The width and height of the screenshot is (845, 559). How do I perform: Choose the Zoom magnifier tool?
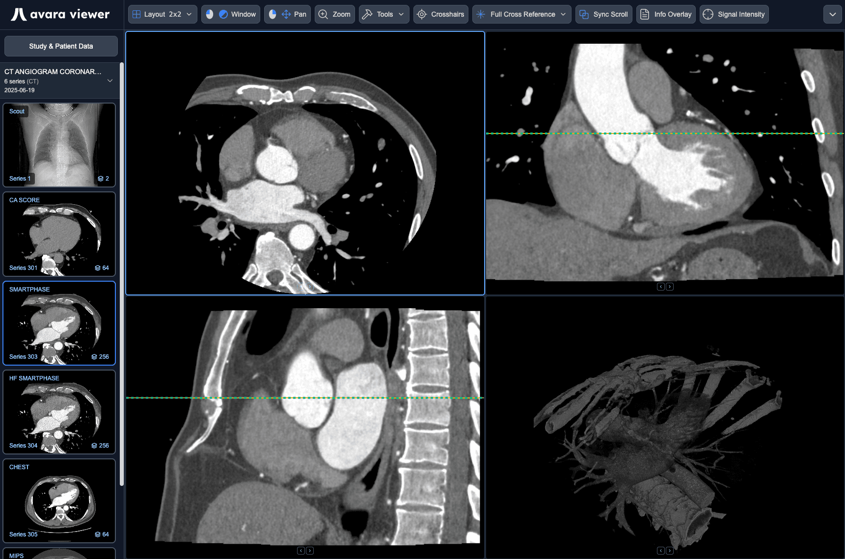335,14
